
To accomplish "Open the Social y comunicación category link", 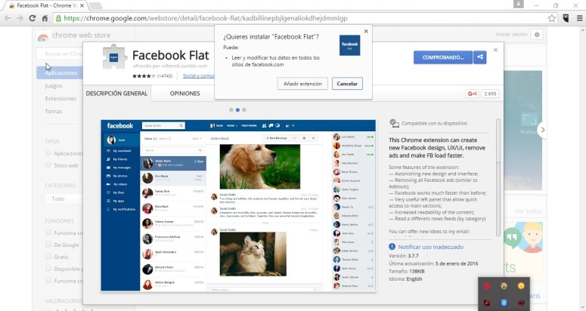I will click(x=198, y=75).
